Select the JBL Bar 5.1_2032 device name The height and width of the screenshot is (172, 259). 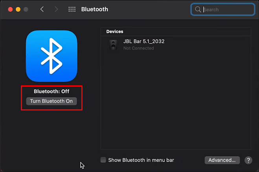pyautogui.click(x=144, y=41)
